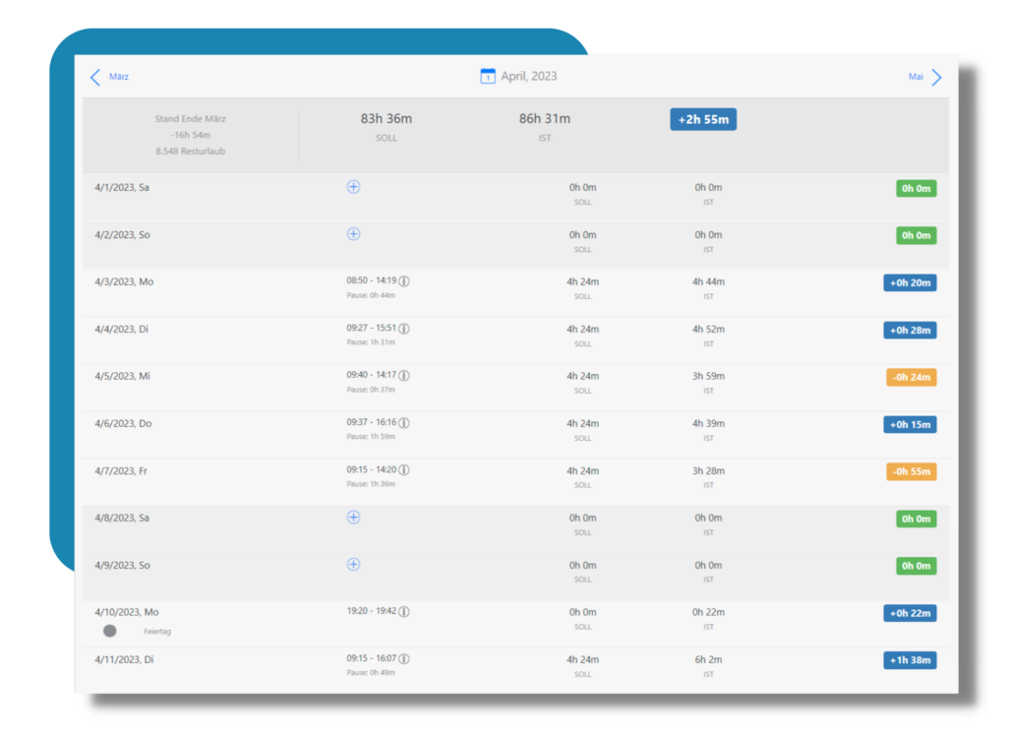Viewport: 1013px width, 738px height.
Task: Show info for 08:50 - 14:19 entry
Action: tap(404, 281)
